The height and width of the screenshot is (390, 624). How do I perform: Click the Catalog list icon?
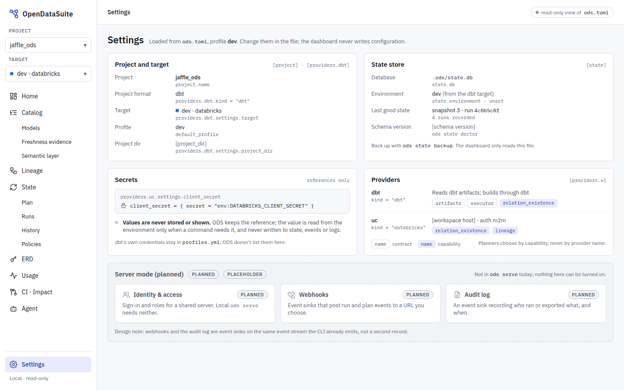pos(13,113)
